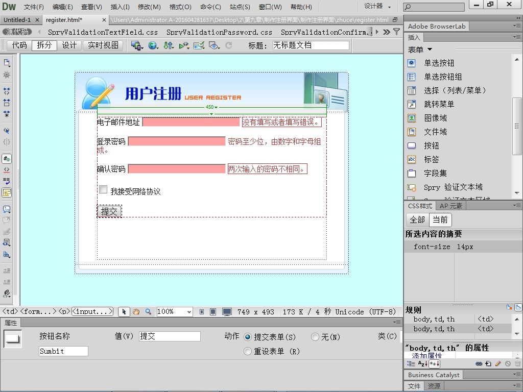Switch to the AP Elements (AP 元素) tab

coord(450,206)
